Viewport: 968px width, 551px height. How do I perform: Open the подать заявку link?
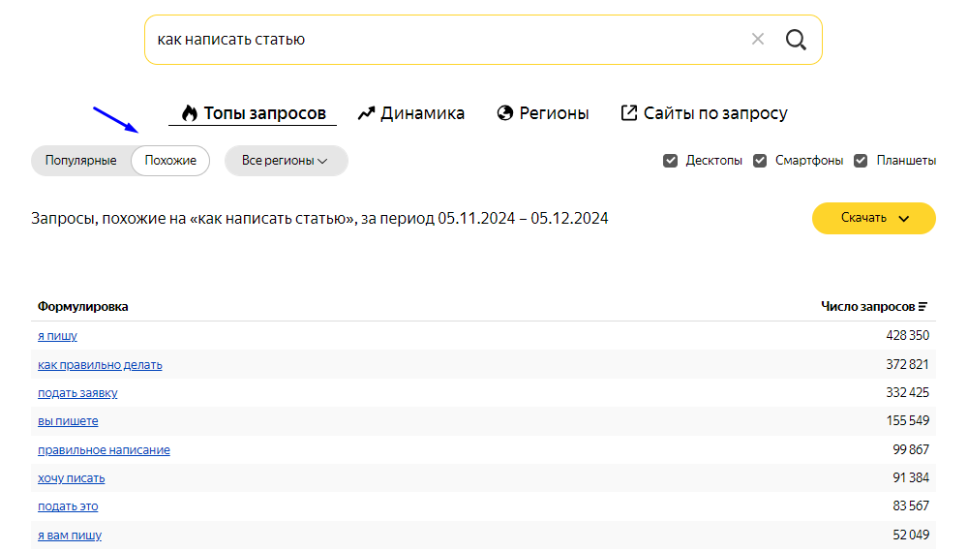tap(77, 393)
